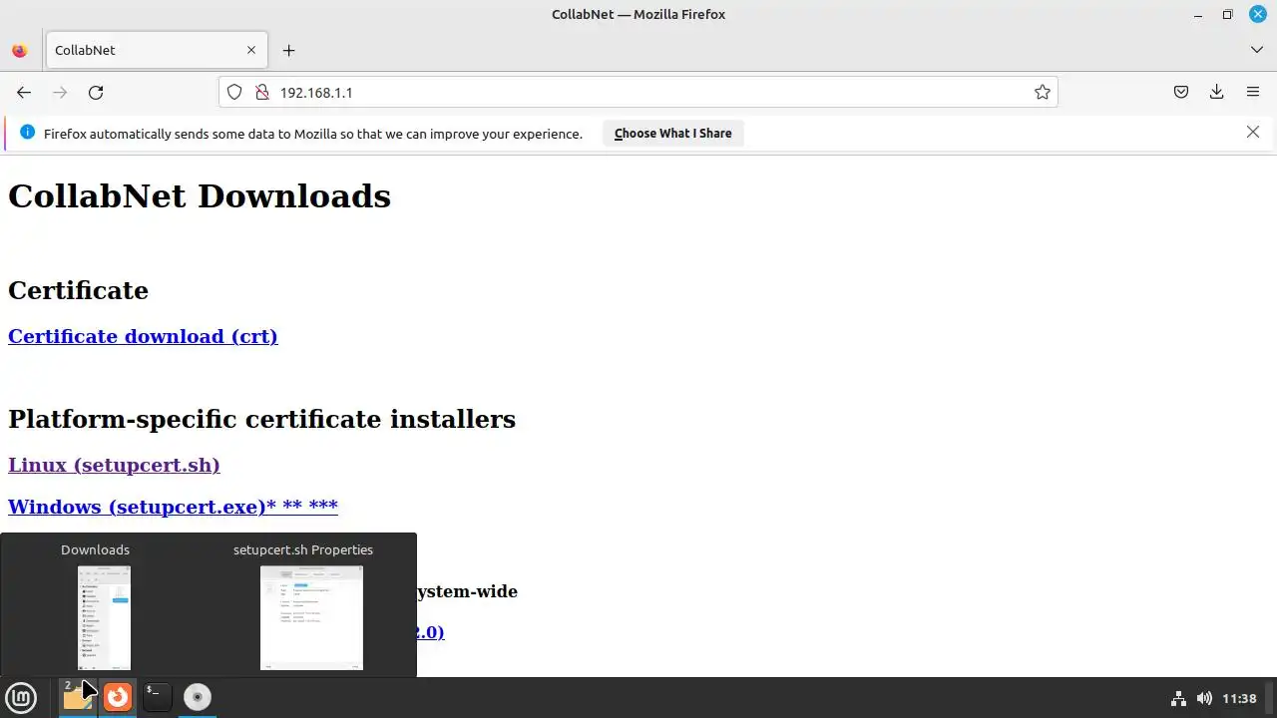The image size is (1277, 718).
Task: Reload the current page
Action: point(96,92)
